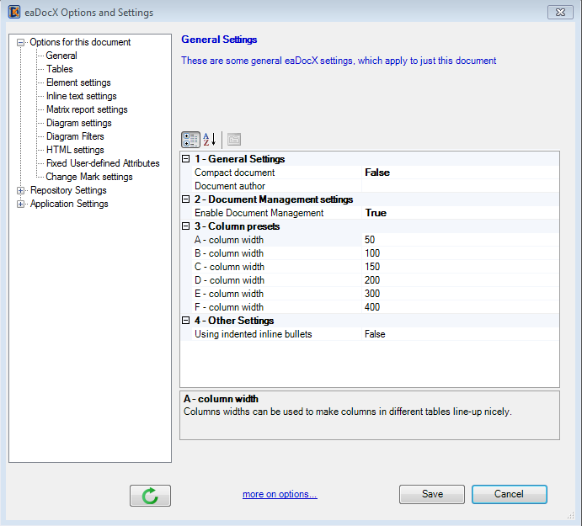
Task: Select the A - column width label
Action: click(229, 240)
